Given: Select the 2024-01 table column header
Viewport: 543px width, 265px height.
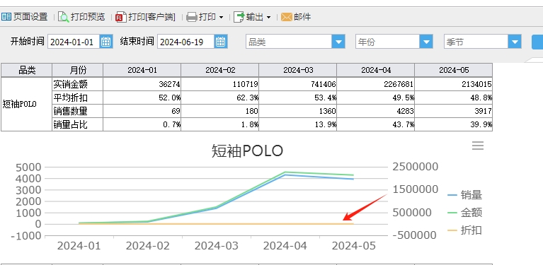Looking at the screenshot, I should [x=142, y=70].
